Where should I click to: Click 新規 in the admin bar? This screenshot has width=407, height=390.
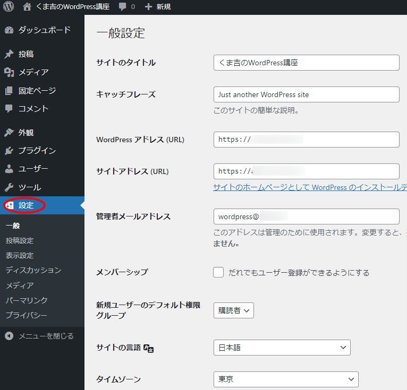coord(164,7)
